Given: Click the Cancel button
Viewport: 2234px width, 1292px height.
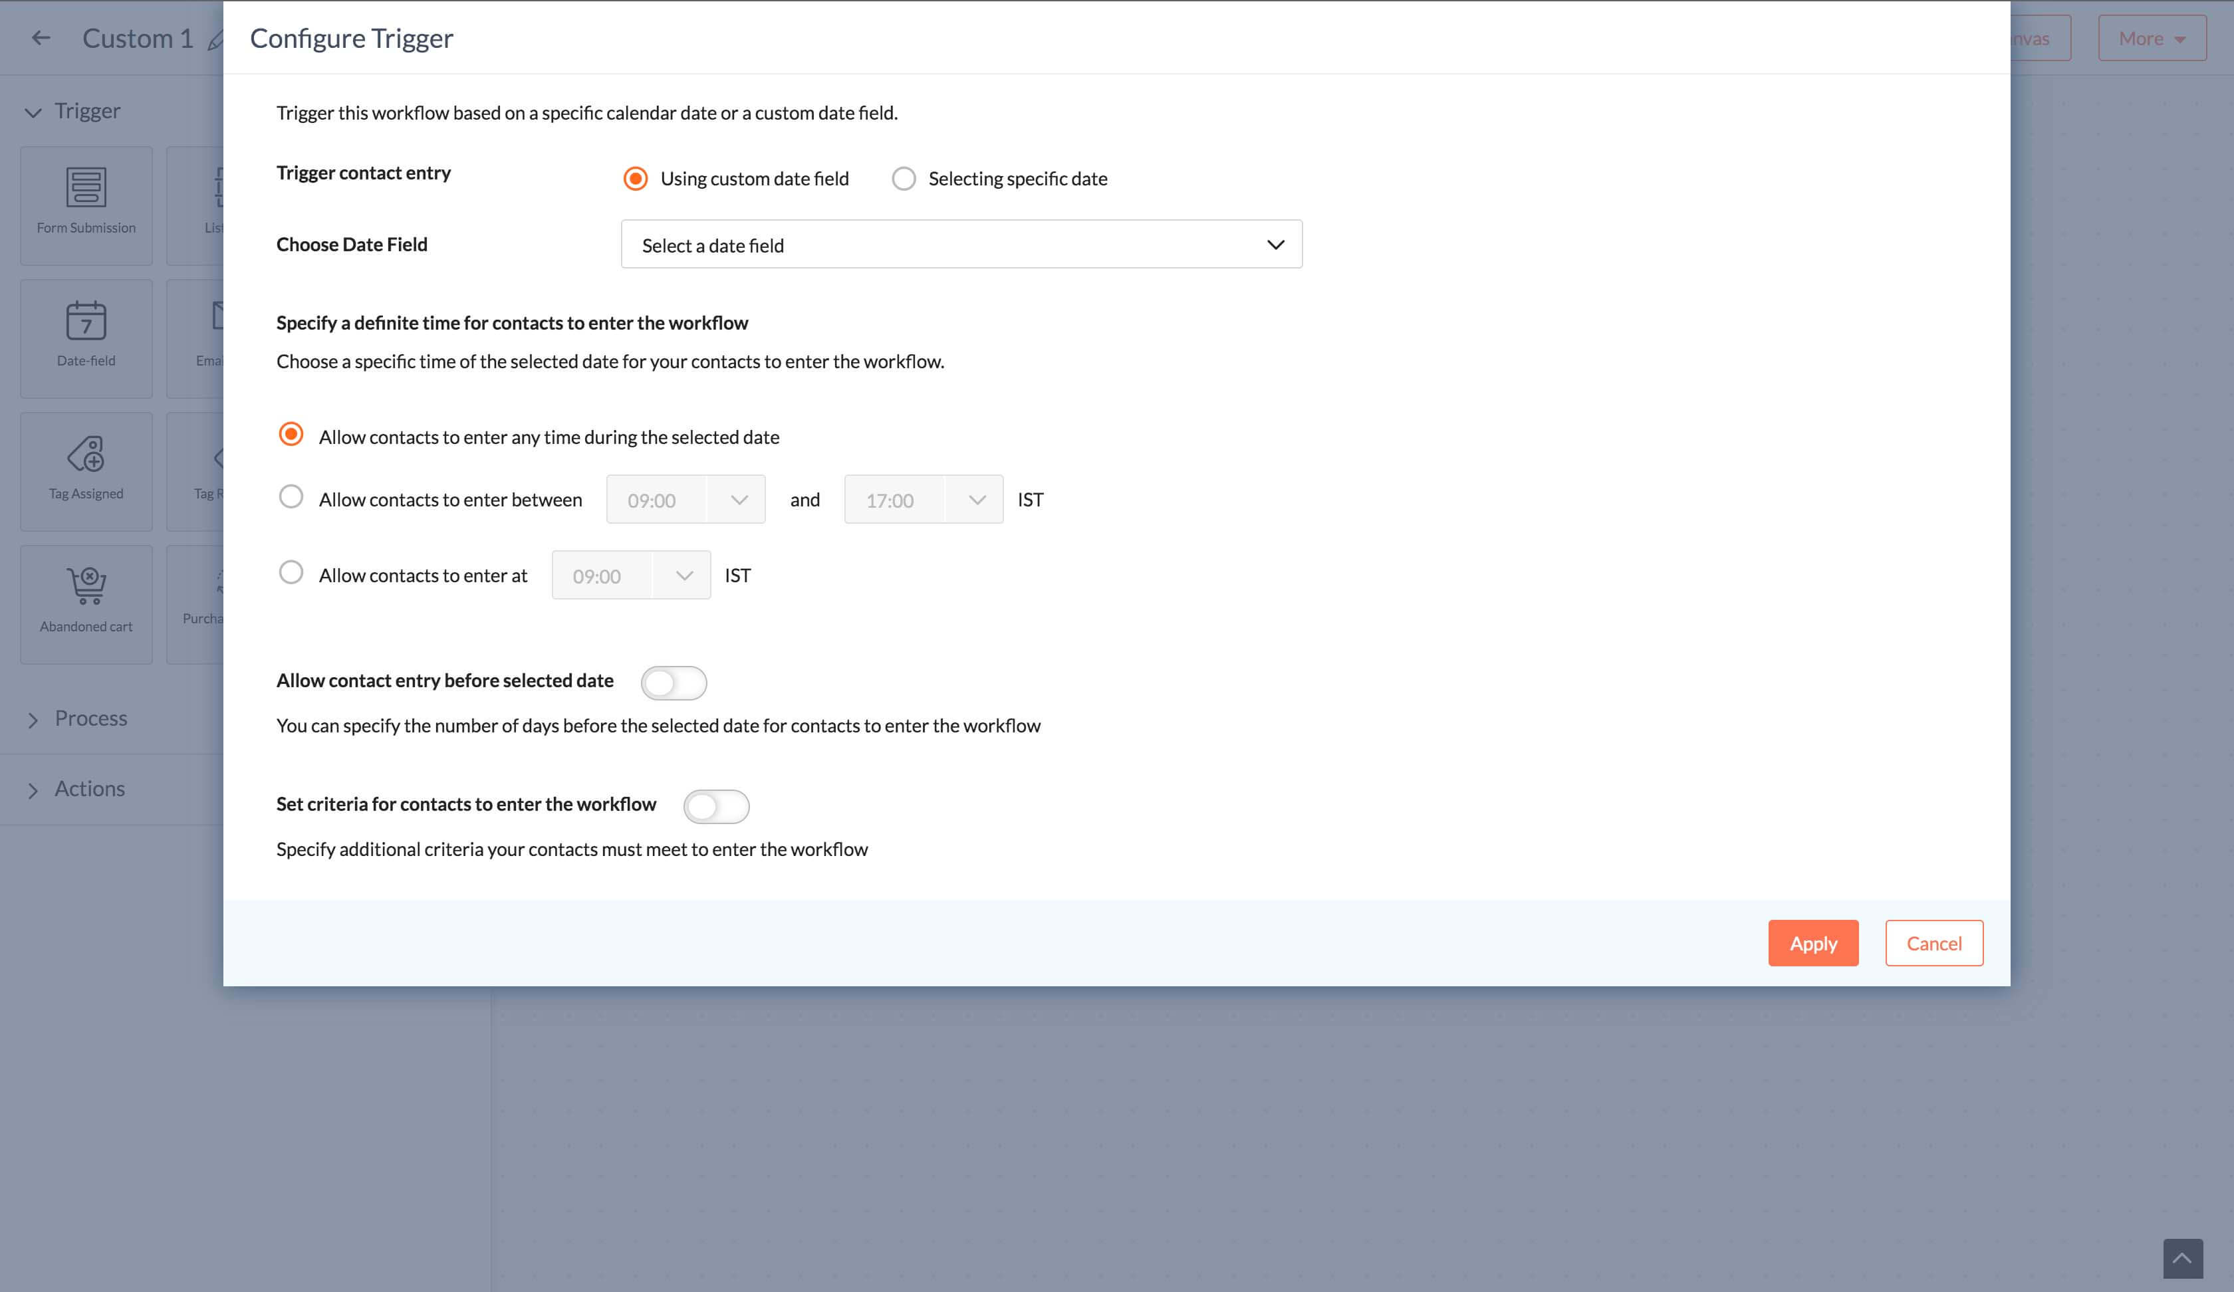Looking at the screenshot, I should click(1934, 943).
